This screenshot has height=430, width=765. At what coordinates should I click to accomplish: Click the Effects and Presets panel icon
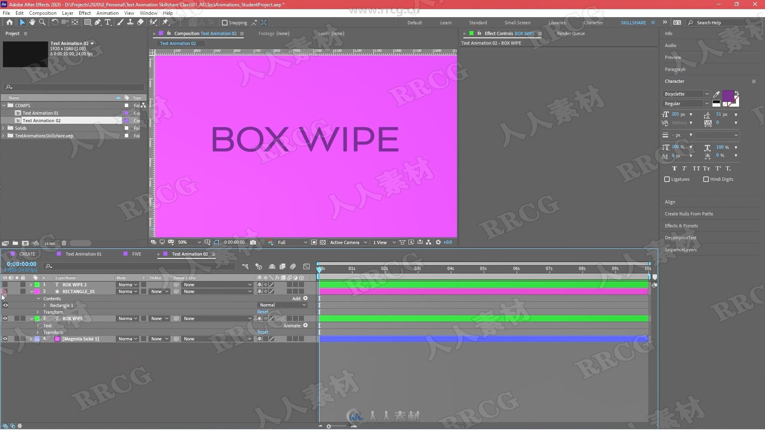click(x=681, y=225)
